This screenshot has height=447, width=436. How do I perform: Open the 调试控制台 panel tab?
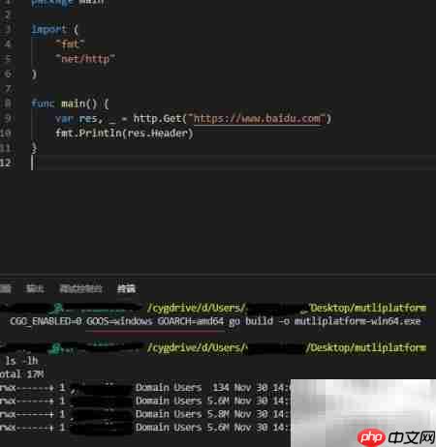80,288
